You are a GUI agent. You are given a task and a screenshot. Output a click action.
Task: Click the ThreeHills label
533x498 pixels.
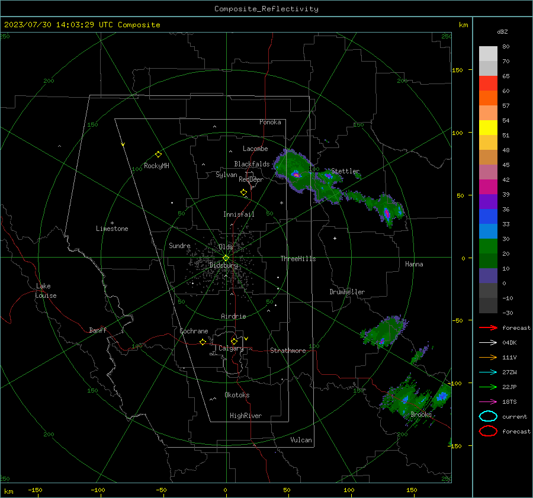point(298,259)
